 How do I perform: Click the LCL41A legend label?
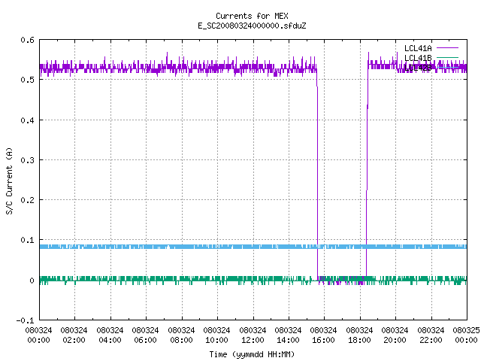tap(418, 48)
